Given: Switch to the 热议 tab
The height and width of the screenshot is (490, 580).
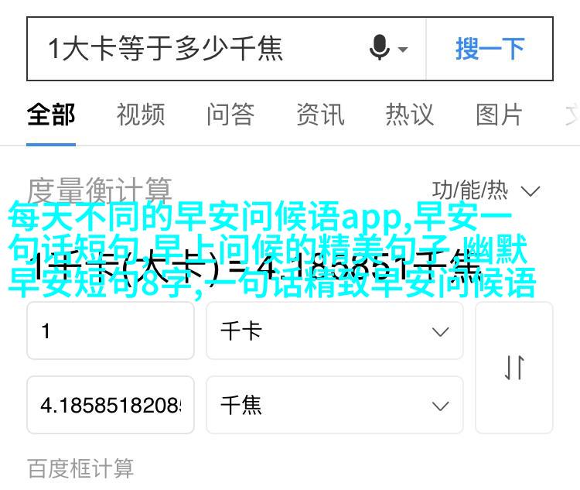Looking at the screenshot, I should pyautogui.click(x=410, y=115).
